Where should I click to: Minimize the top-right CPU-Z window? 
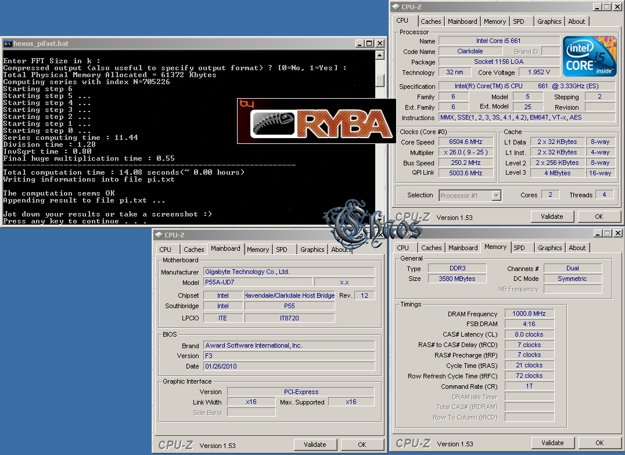[x=597, y=7]
